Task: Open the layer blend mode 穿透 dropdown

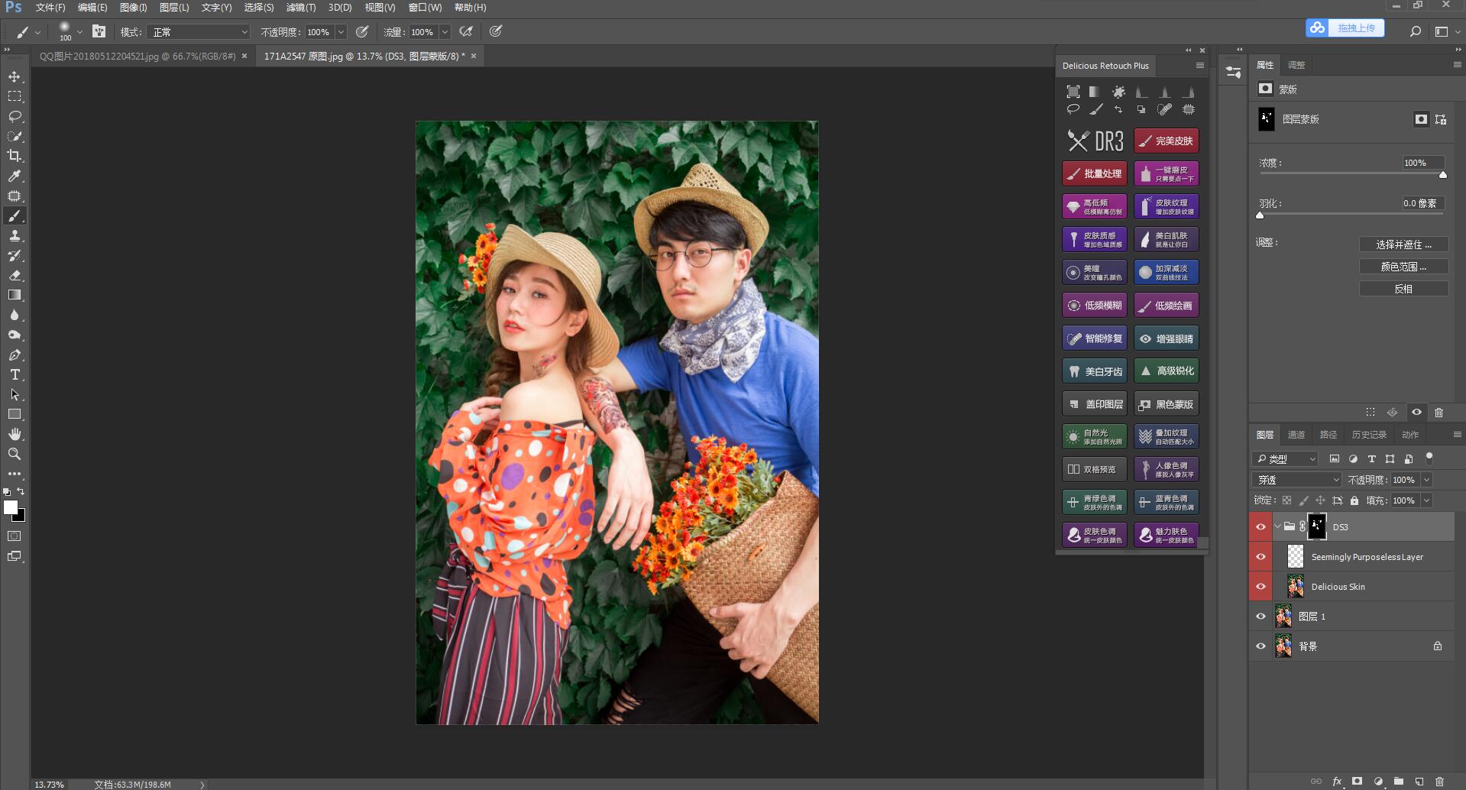Action: 1296,480
